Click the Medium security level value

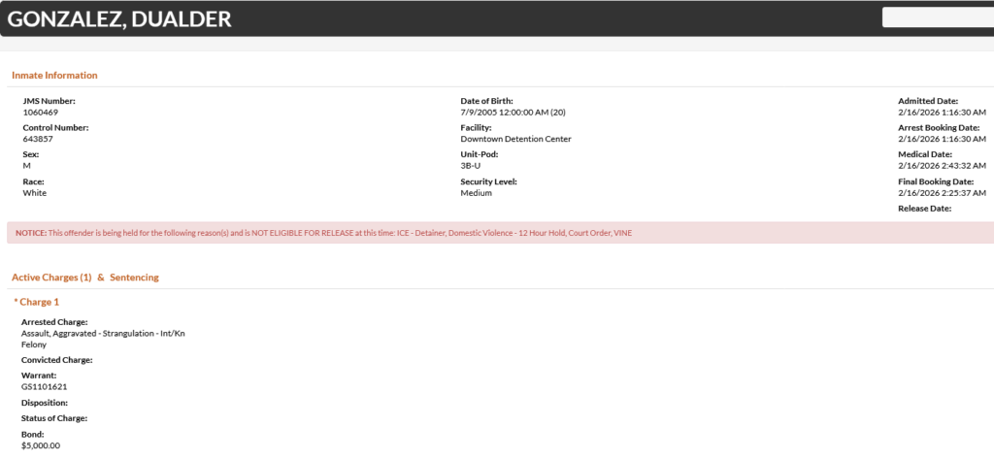(x=476, y=193)
